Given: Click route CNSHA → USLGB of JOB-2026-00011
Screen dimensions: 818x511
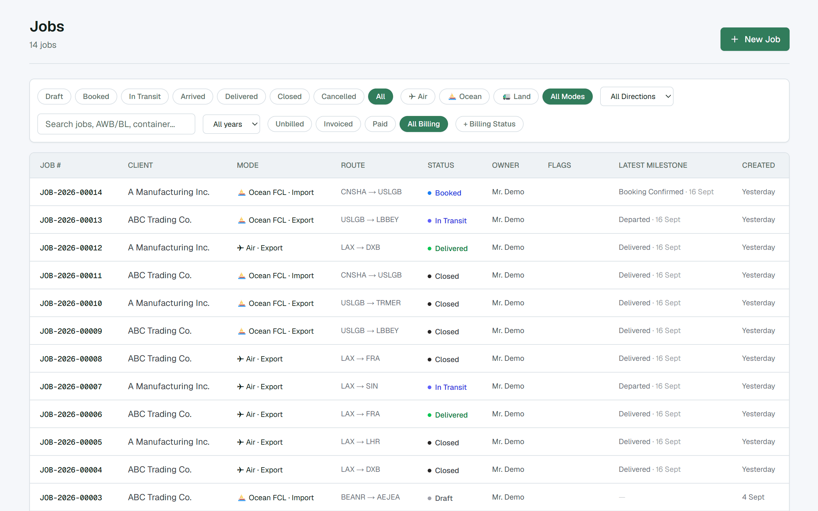Looking at the screenshot, I should (x=371, y=275).
